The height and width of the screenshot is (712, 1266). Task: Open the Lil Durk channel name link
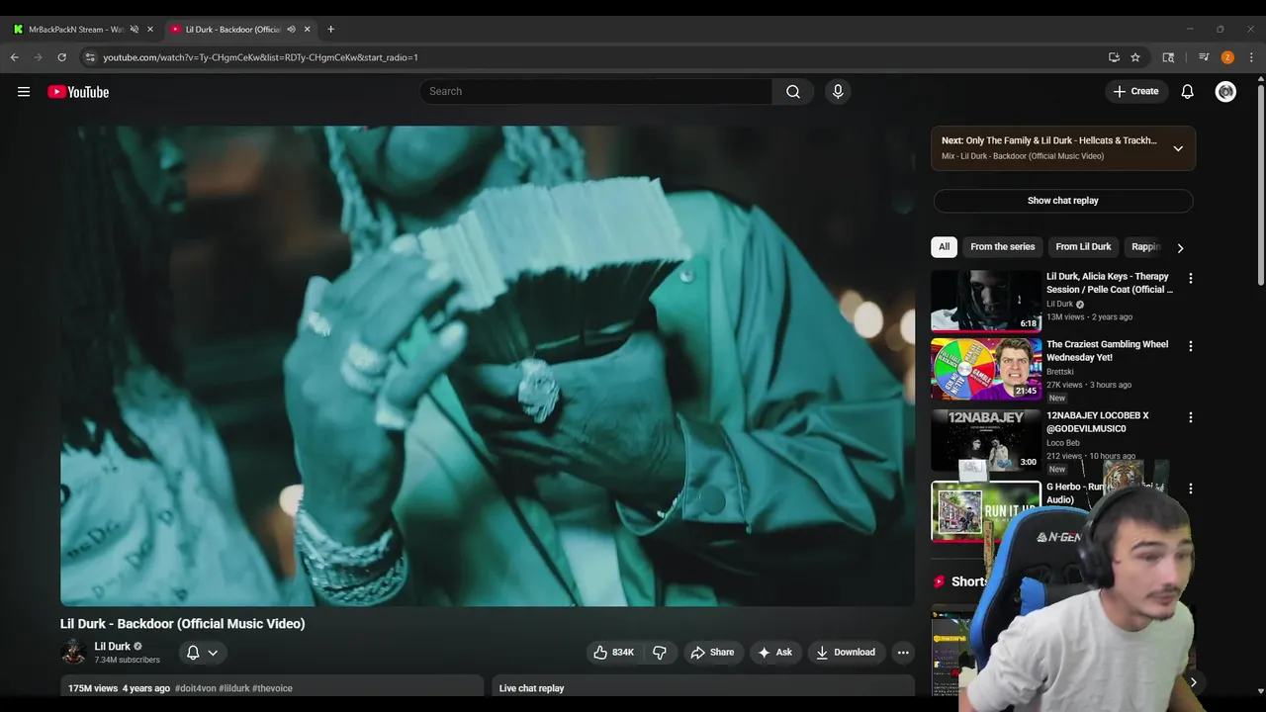tap(112, 646)
